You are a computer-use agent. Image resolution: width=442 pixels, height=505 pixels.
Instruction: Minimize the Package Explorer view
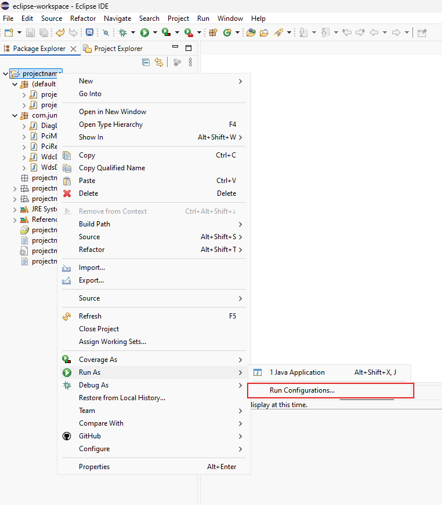tap(175, 48)
